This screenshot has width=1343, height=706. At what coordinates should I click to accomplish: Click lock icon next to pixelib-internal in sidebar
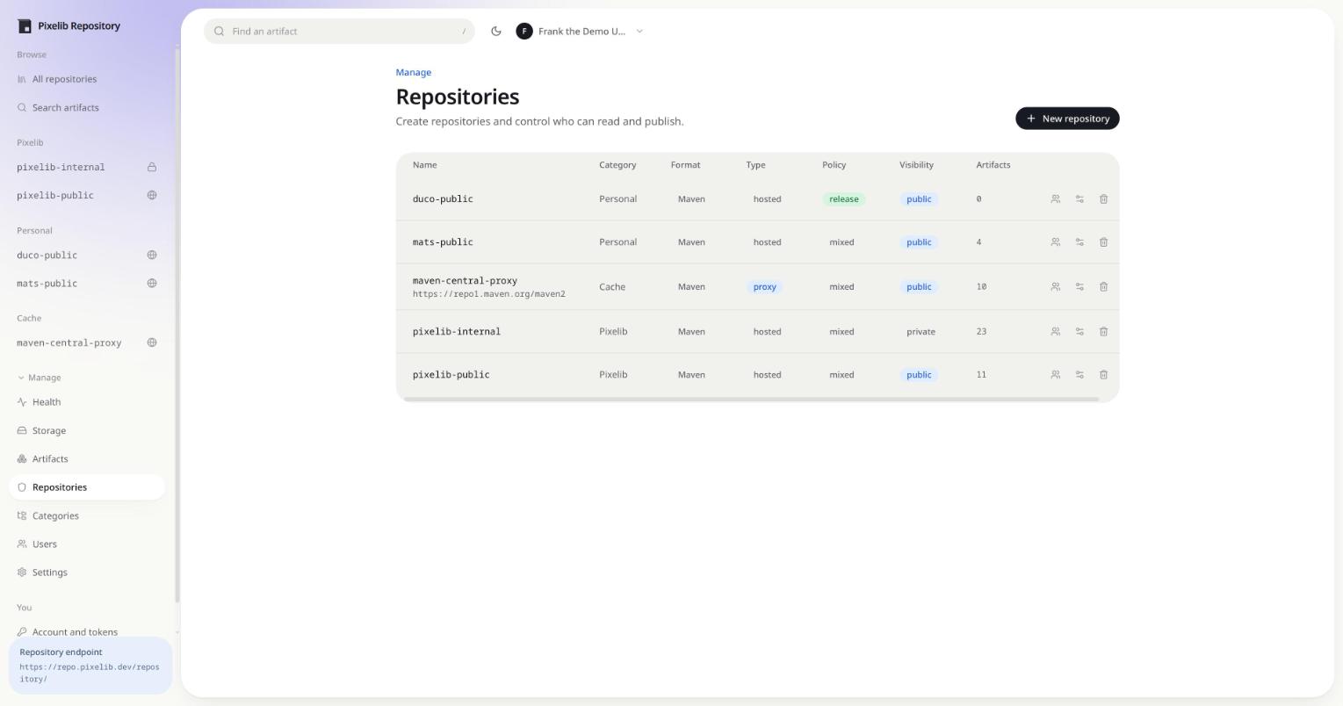click(x=152, y=167)
